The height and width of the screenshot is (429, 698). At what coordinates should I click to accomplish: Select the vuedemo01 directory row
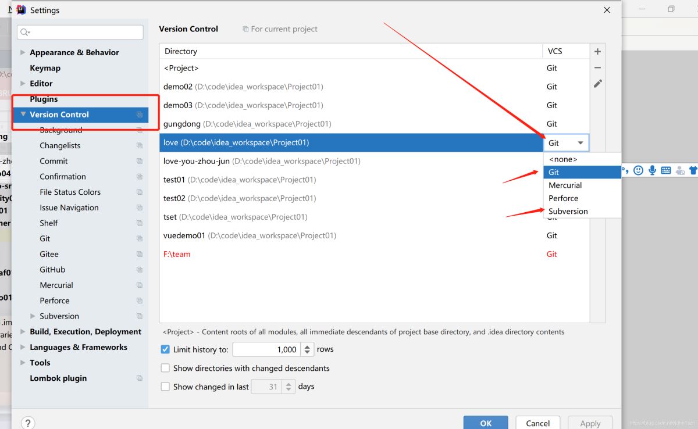pos(375,235)
